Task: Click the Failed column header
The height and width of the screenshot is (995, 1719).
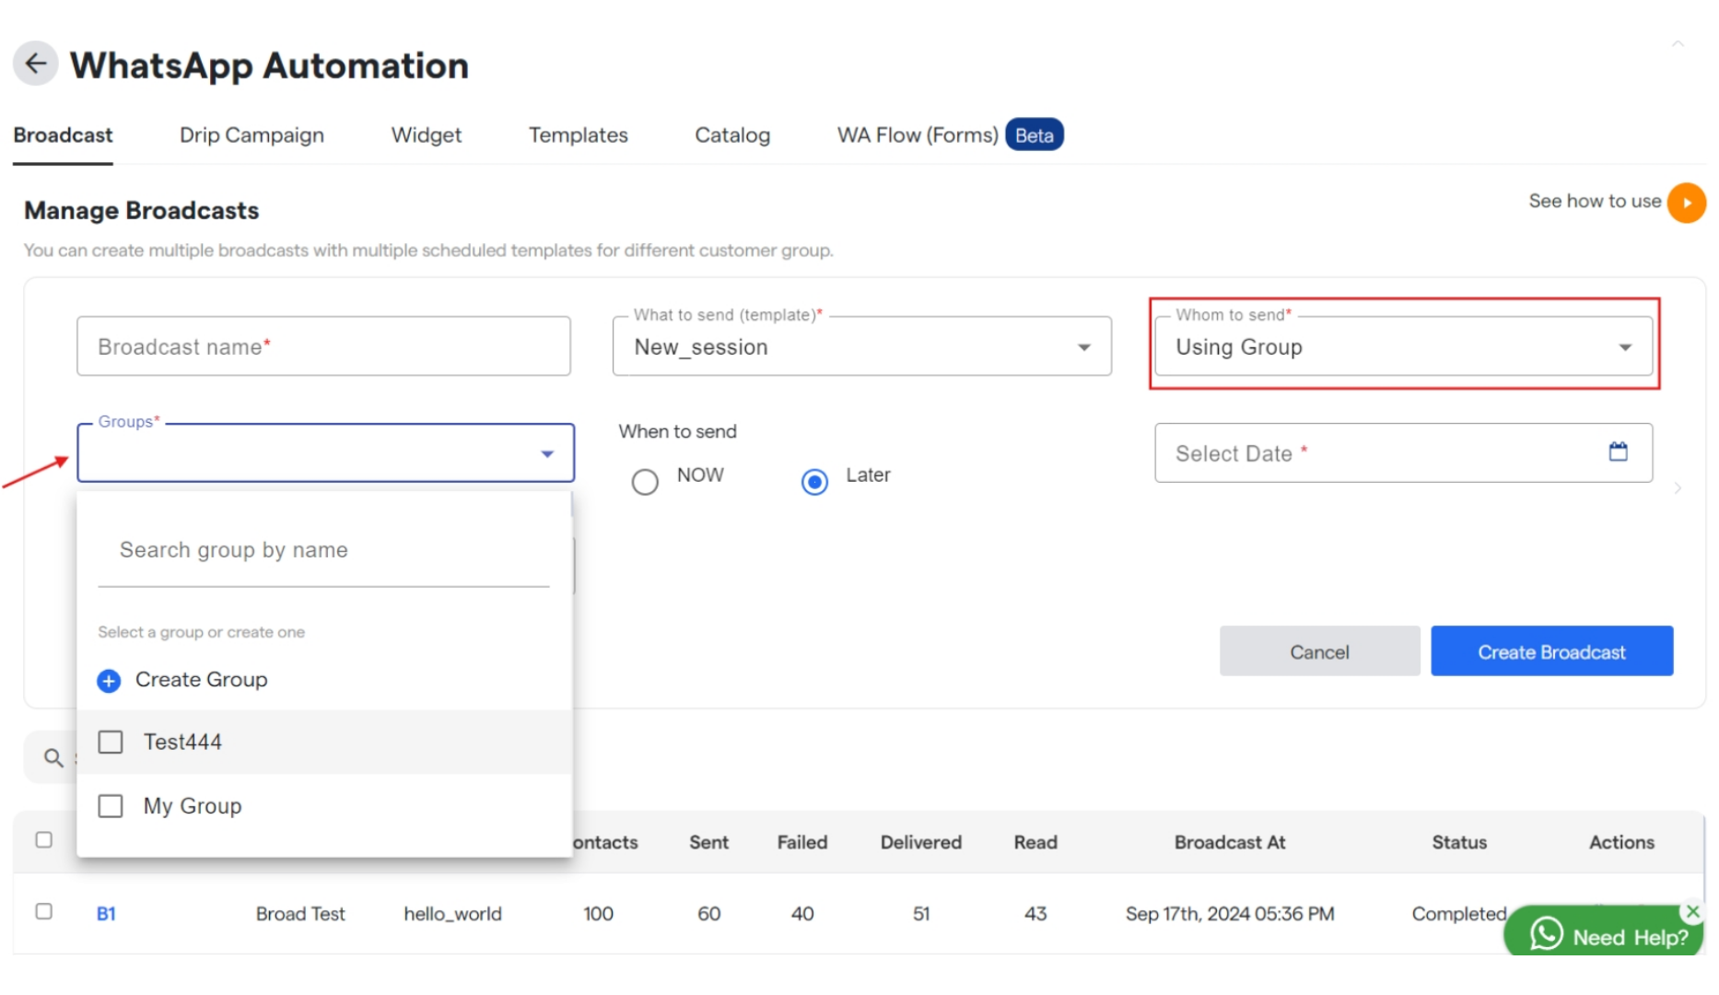Action: coord(801,842)
